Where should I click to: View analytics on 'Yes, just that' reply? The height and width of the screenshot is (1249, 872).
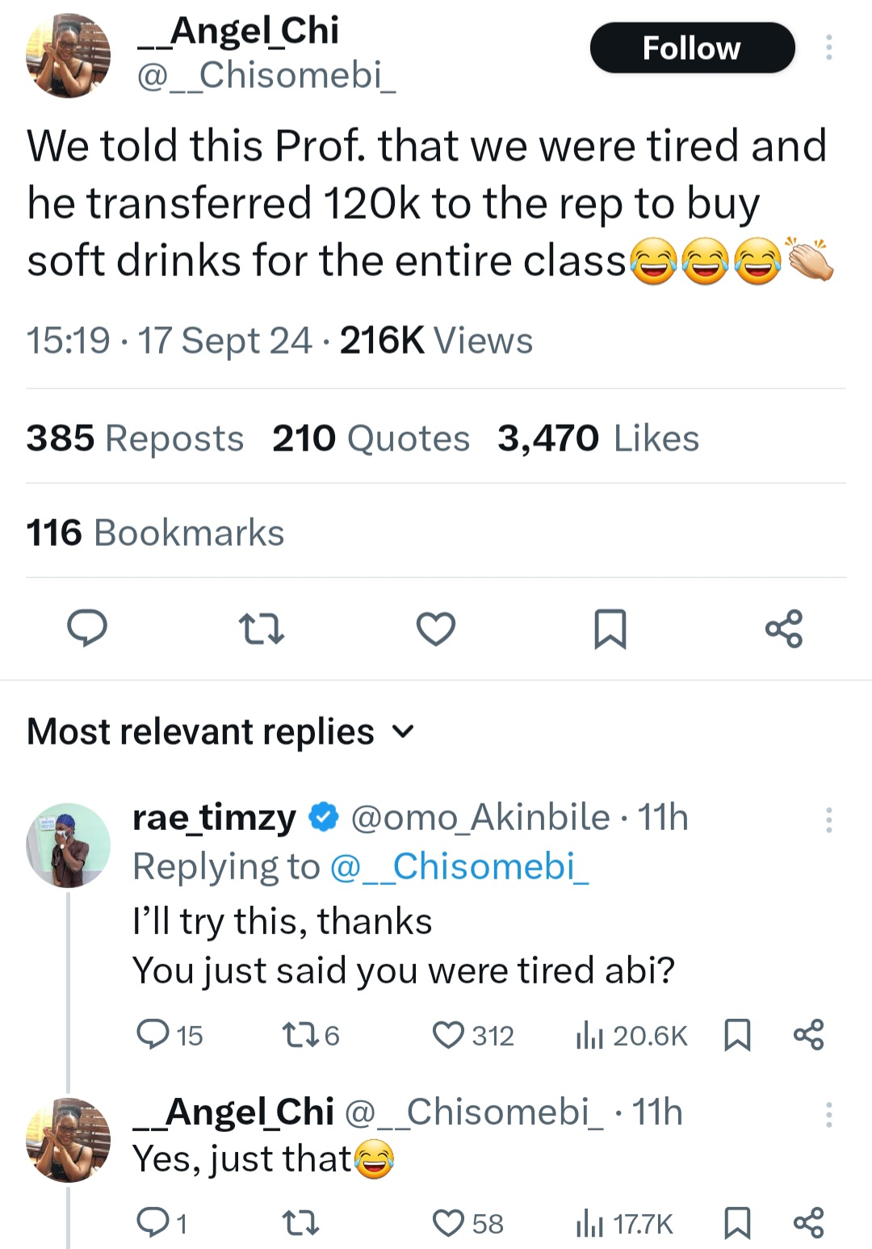click(x=625, y=1224)
